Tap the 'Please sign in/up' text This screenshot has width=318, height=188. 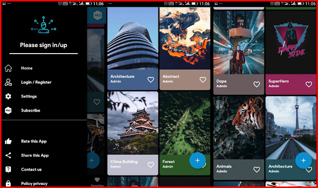[44, 45]
